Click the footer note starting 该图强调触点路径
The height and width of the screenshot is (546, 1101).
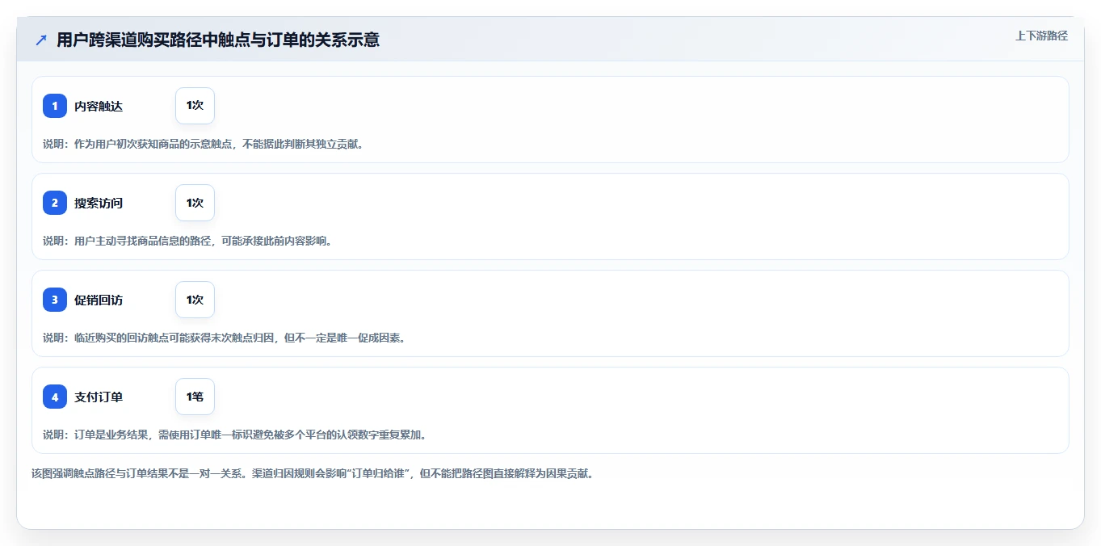point(313,473)
